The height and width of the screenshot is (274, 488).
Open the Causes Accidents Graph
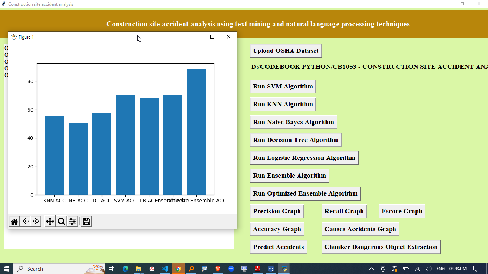point(360,229)
